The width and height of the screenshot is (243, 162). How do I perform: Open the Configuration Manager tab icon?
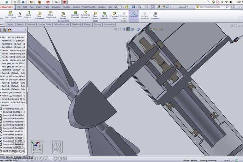click(x=4, y=30)
